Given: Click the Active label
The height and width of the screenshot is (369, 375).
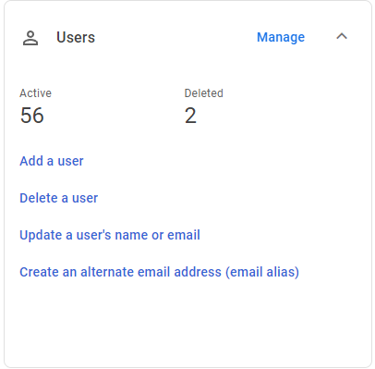Looking at the screenshot, I should click(x=35, y=93).
